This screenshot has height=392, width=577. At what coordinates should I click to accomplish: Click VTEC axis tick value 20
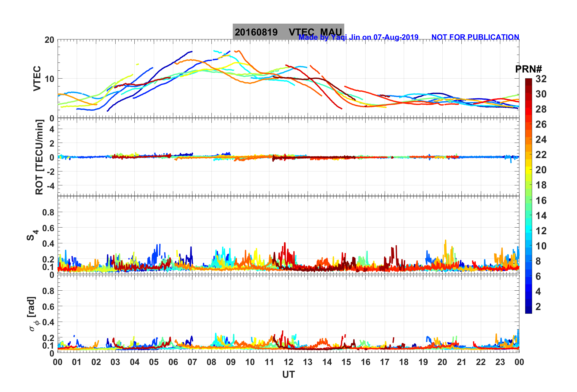coord(49,40)
